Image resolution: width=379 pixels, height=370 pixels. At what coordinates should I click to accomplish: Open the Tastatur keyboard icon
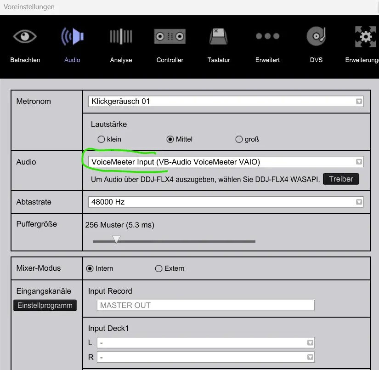(218, 36)
